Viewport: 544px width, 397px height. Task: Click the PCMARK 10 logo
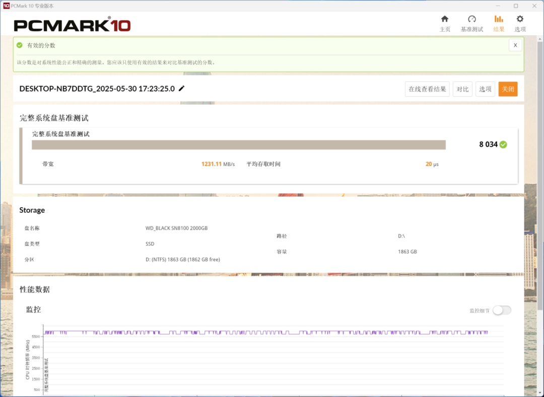click(x=72, y=25)
